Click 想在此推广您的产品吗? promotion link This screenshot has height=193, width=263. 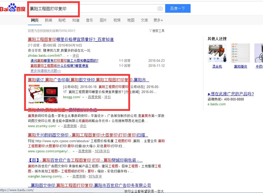point(231,94)
